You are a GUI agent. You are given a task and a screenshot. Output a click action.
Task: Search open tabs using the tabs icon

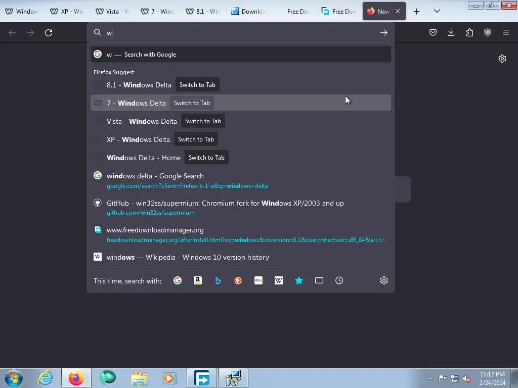point(319,280)
